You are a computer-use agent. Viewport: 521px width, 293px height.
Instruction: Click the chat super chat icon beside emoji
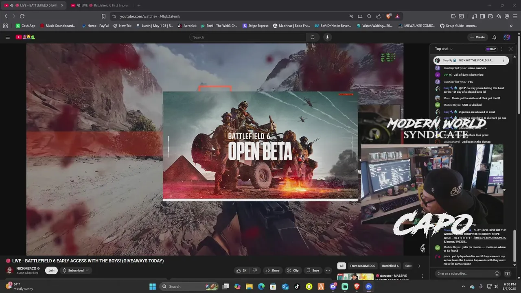click(x=507, y=273)
